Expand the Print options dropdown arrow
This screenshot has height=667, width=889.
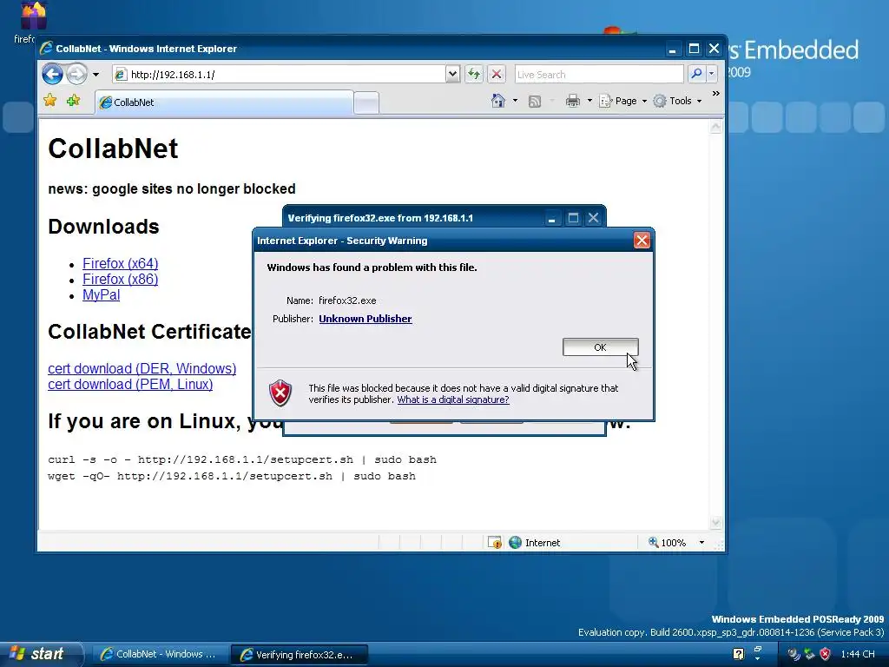click(589, 101)
